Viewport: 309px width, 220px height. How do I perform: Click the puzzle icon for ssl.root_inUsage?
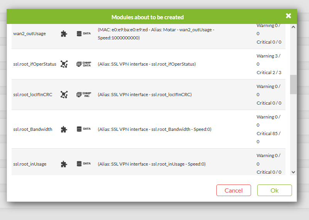(x=64, y=164)
